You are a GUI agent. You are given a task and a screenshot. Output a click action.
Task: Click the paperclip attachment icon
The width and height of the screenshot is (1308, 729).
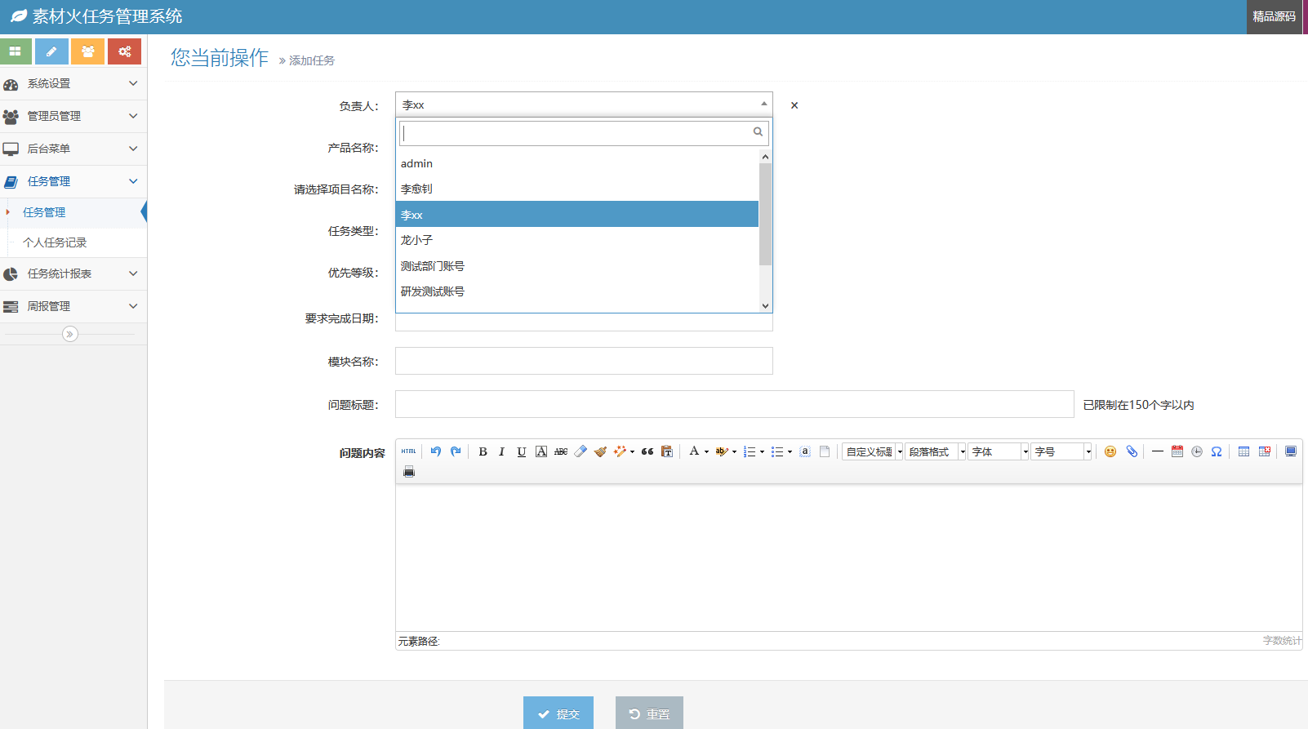pyautogui.click(x=1132, y=451)
